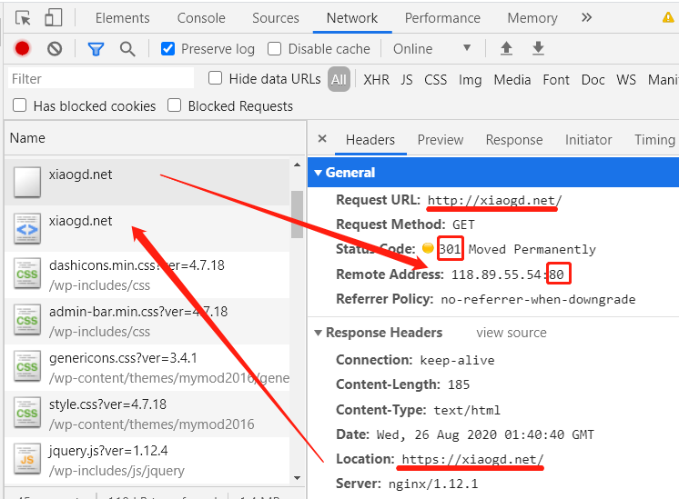The height and width of the screenshot is (499, 679).
Task: Click the Request URL http://xiaogd.net/ value
Action: point(494,200)
